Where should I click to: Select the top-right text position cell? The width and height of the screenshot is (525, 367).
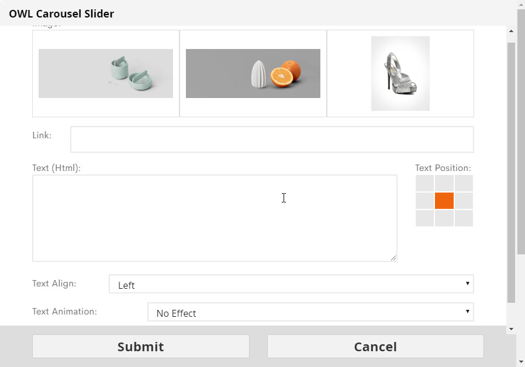(x=464, y=183)
